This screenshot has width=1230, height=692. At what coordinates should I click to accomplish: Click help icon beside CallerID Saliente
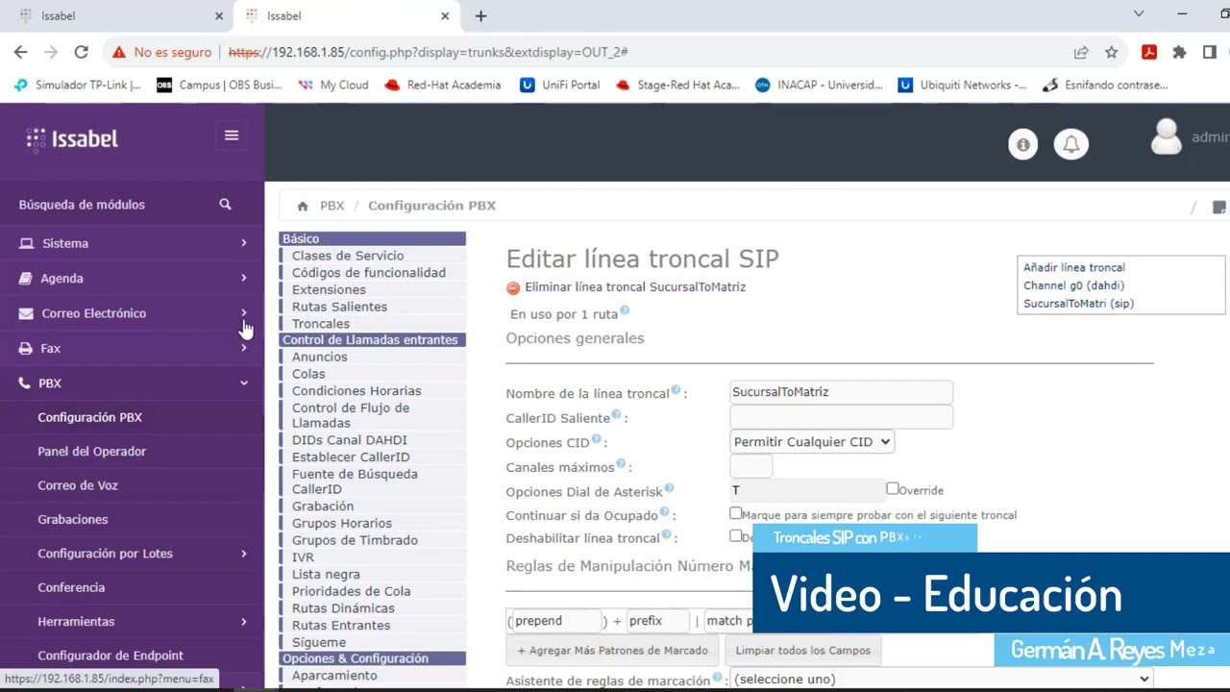(x=617, y=415)
